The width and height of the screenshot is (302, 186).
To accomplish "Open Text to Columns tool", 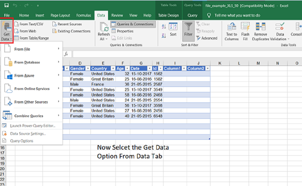I will click(x=232, y=28).
